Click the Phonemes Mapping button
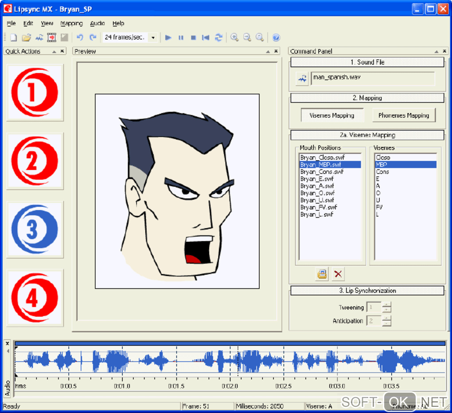 [x=403, y=115]
